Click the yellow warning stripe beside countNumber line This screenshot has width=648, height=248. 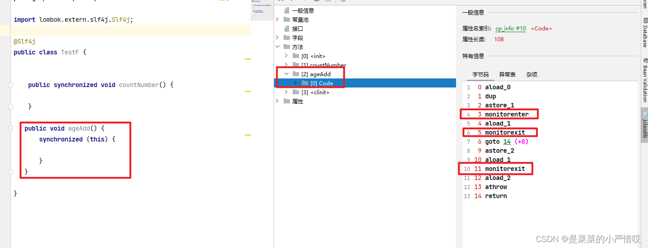[x=248, y=92]
